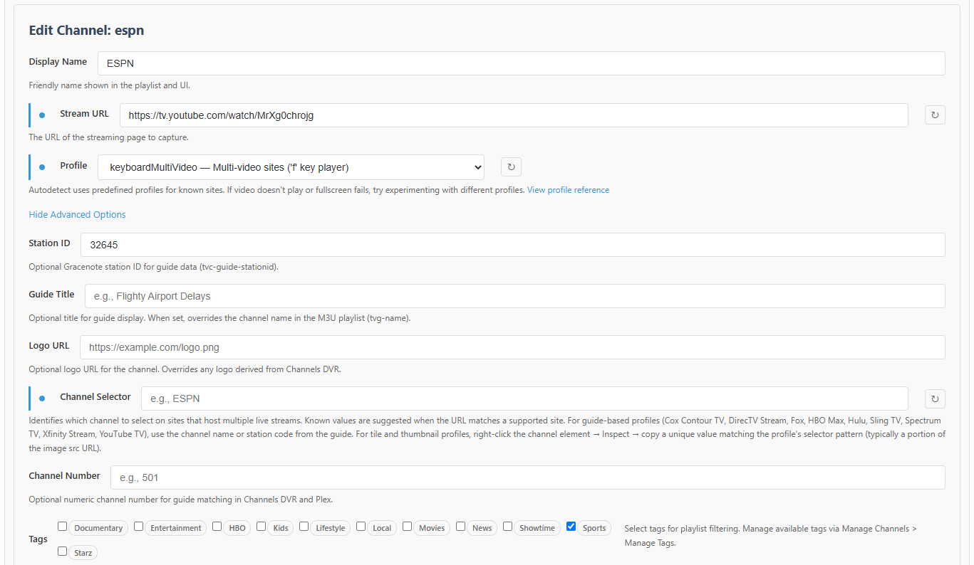Viewport: 974px width, 565px height.
Task: Tick the Starz tag checkbox
Action: pyautogui.click(x=62, y=551)
